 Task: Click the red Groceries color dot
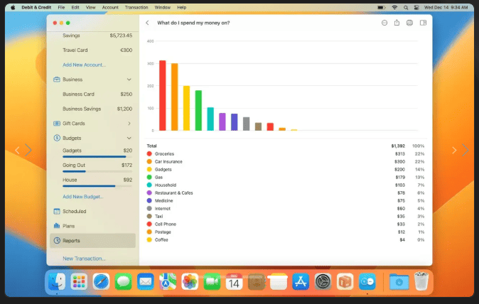click(149, 154)
